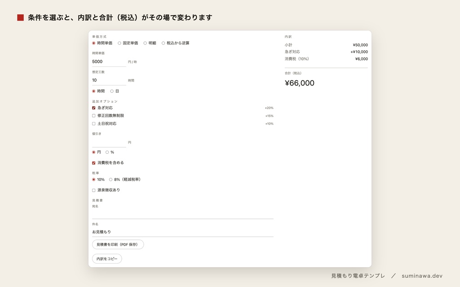
Task: Enable the 源泉徴収あり checkbox
Action: [93, 190]
